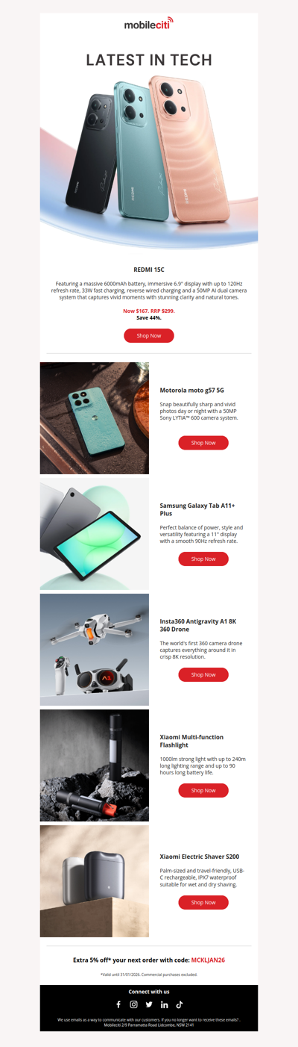Open the Twitter bird icon
The width and height of the screenshot is (298, 1047).
(149, 1004)
